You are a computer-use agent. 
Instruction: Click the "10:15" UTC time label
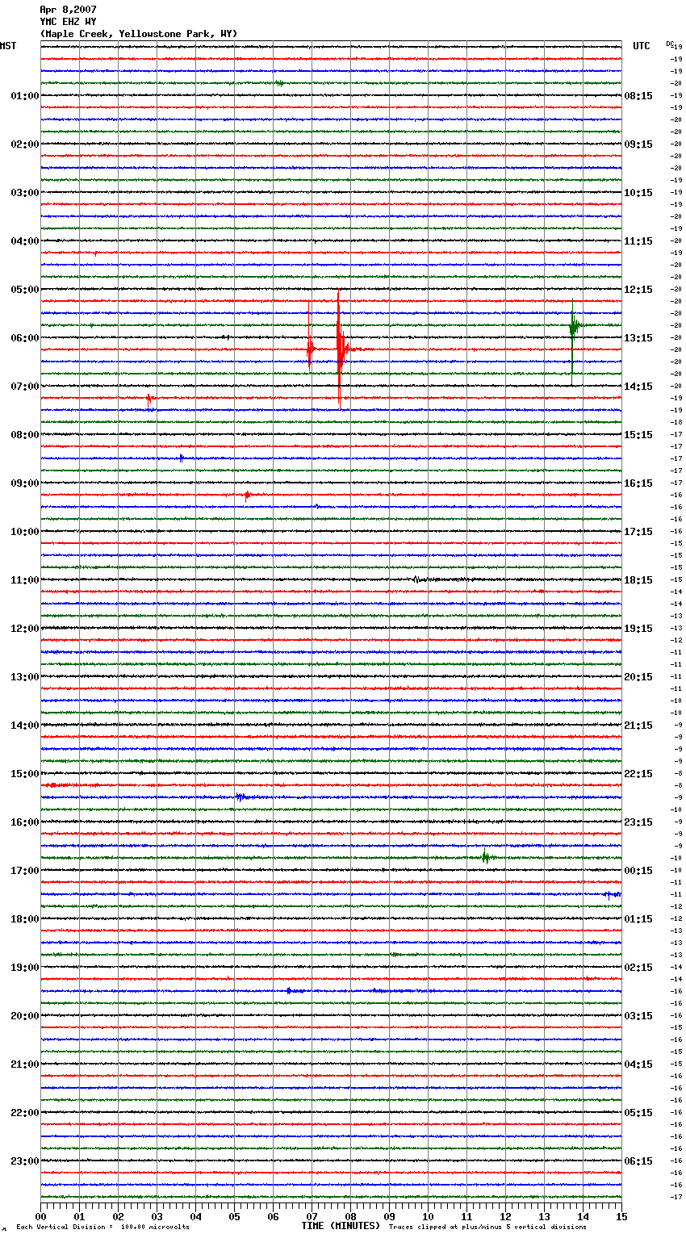tap(638, 193)
